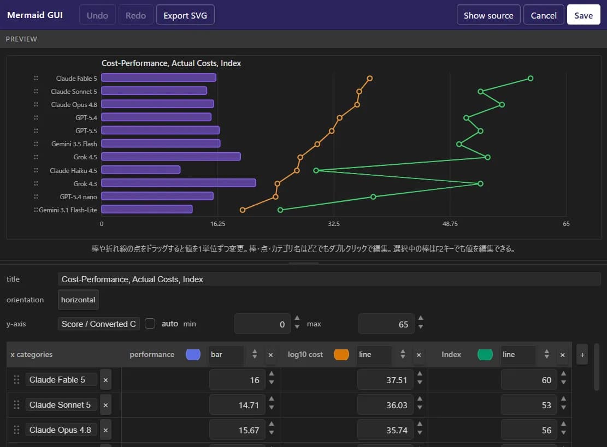The image size is (607, 447).
Task: Grab the table row handle for Claude Opus 4.8
Action: pyautogui.click(x=16, y=430)
